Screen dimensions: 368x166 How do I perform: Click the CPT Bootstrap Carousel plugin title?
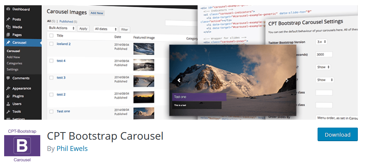(x=105, y=136)
